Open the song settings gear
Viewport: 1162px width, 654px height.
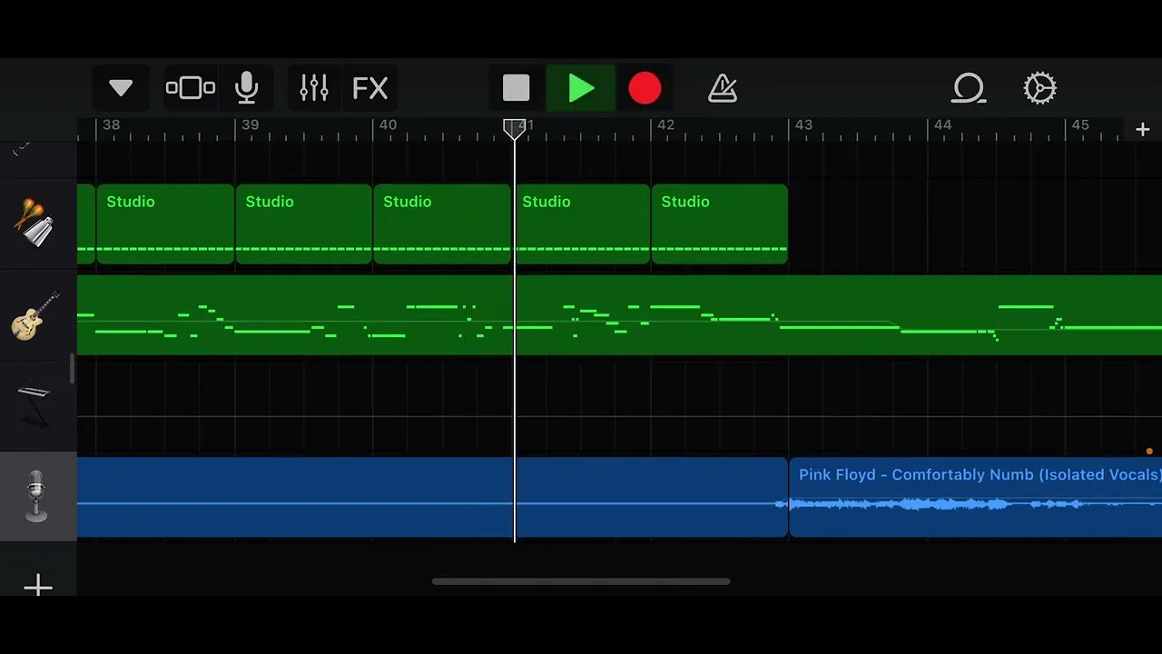click(x=1039, y=88)
